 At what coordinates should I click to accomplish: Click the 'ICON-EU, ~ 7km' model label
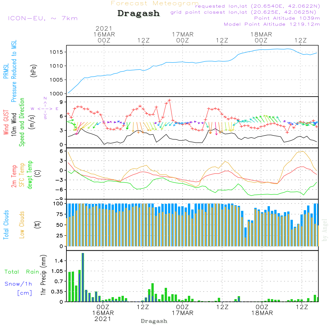43,18
